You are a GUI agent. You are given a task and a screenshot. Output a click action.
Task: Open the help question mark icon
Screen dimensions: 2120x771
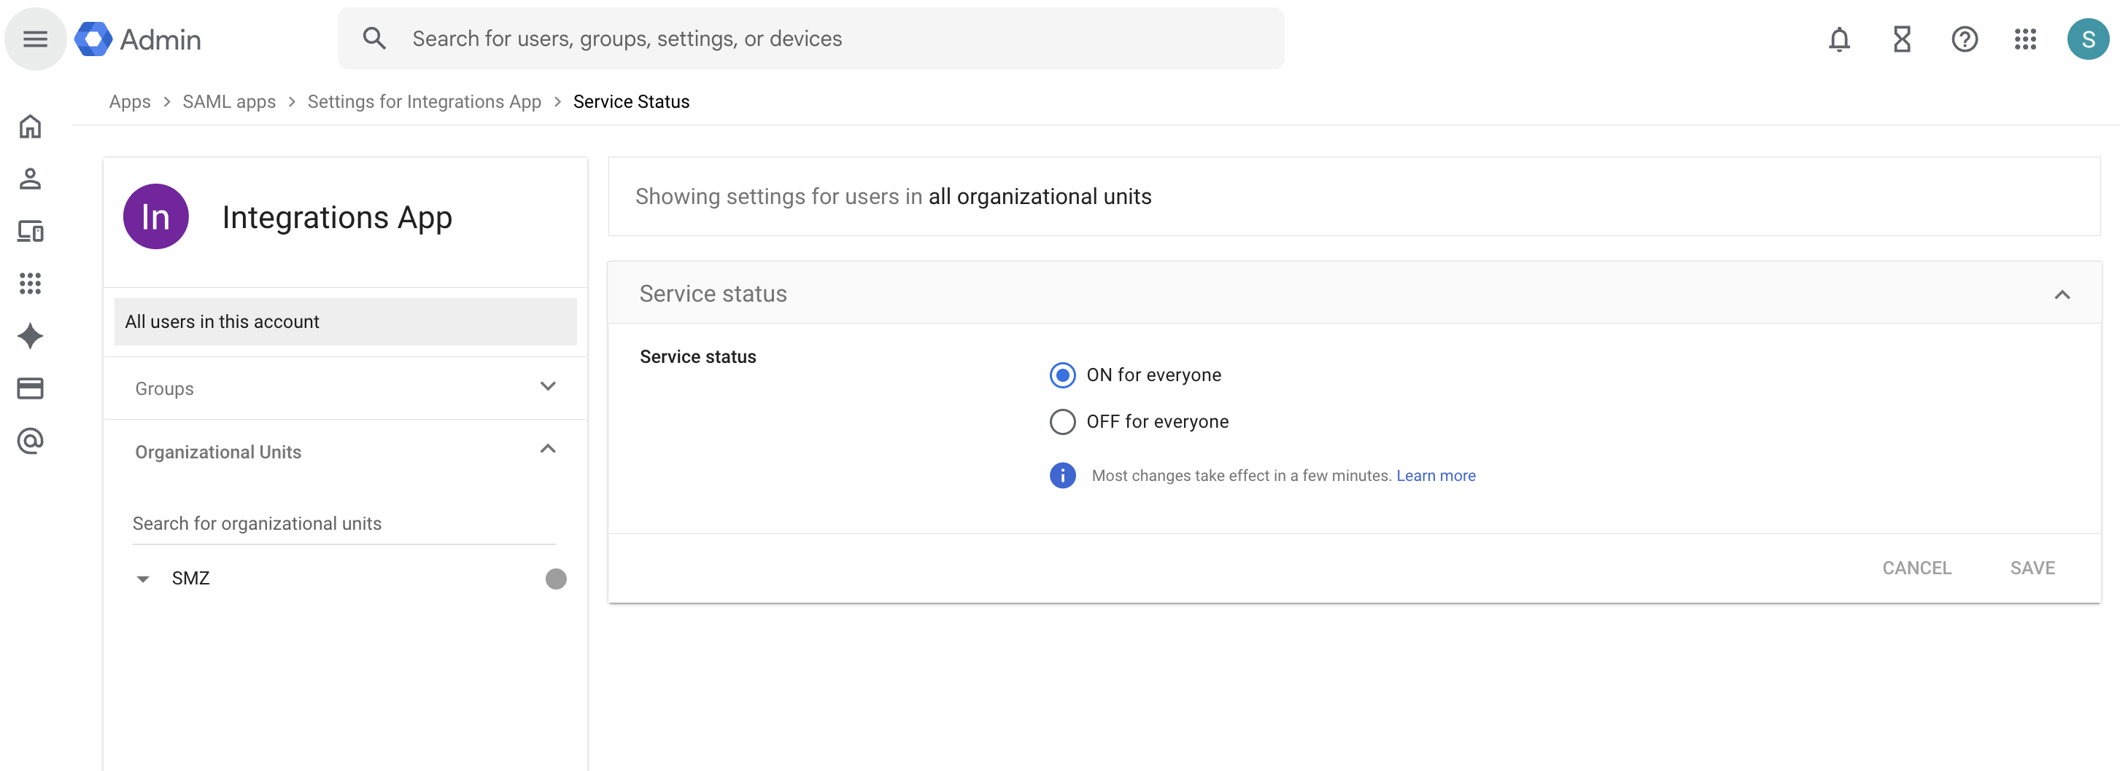point(1964,39)
